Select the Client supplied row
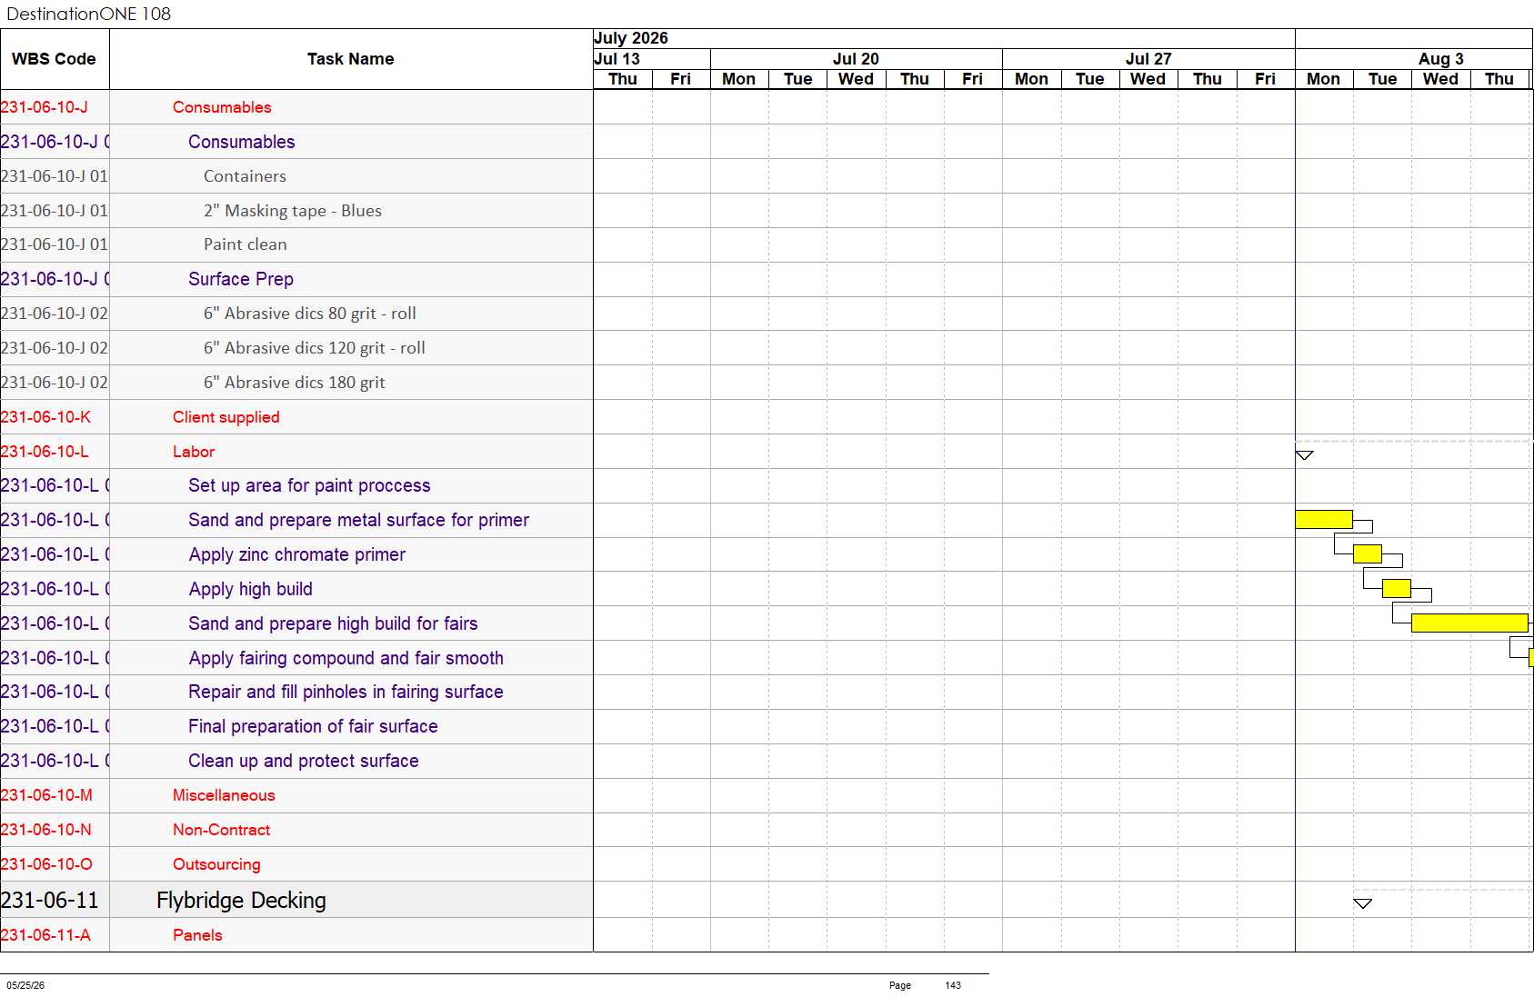 (x=296, y=417)
